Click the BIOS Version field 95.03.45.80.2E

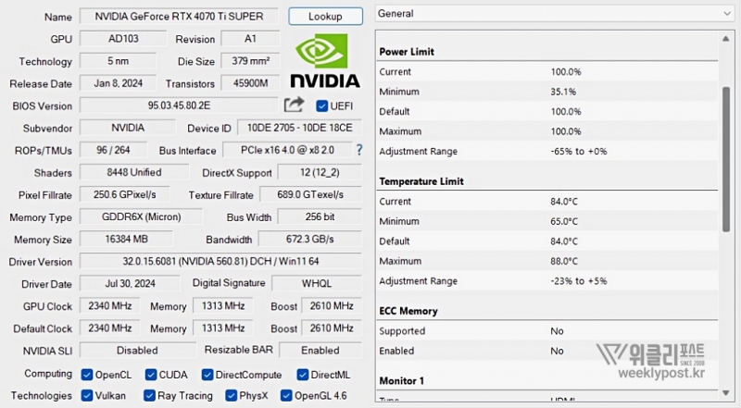click(179, 105)
